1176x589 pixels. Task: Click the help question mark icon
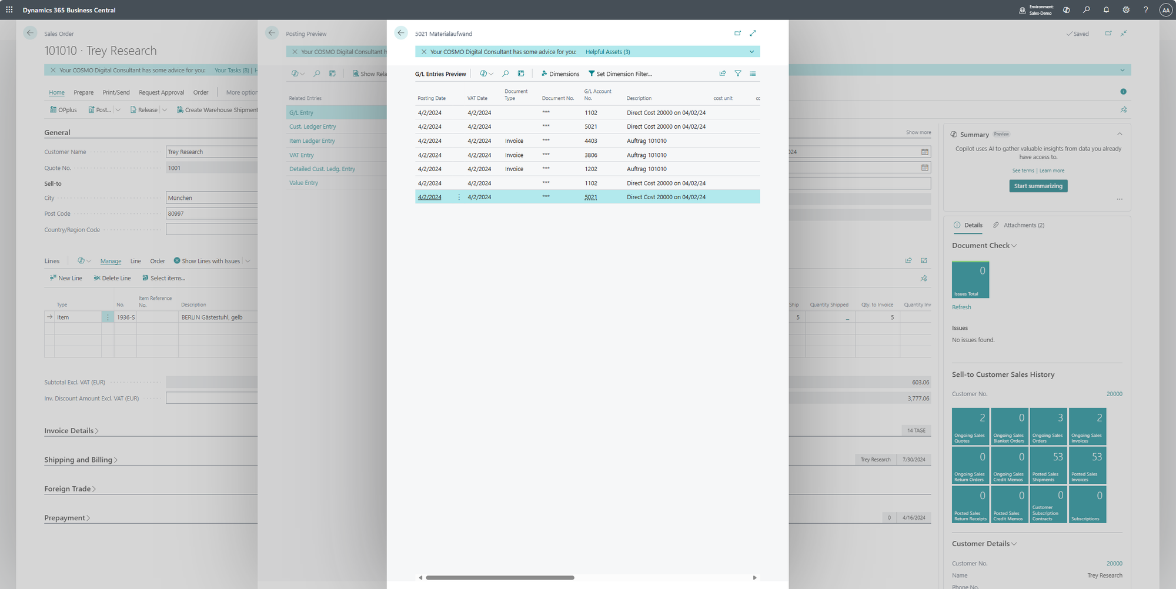(x=1145, y=10)
